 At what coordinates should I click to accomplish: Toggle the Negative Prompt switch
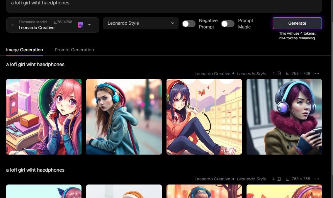pos(188,24)
